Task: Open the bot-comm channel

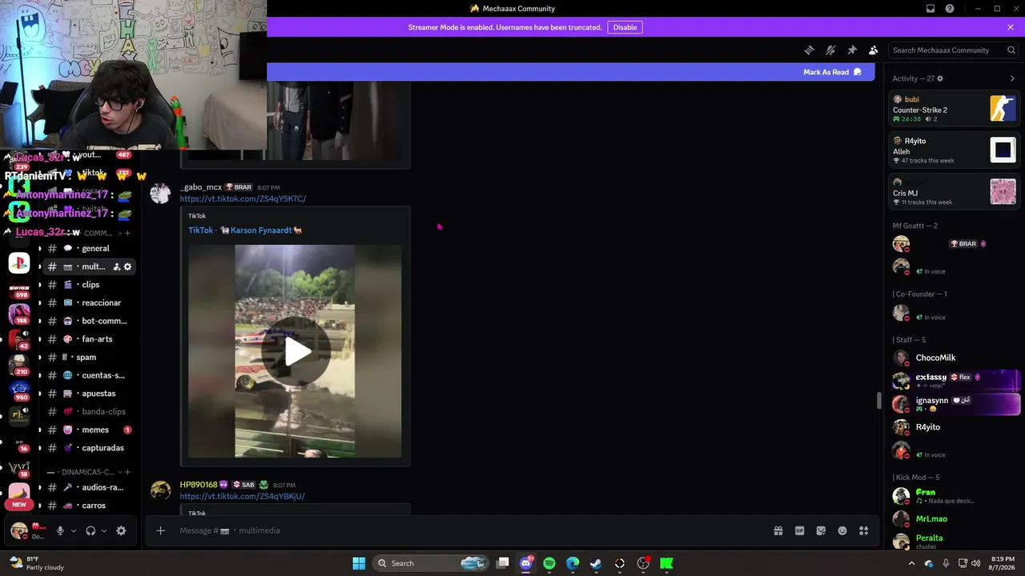Action: (88, 321)
